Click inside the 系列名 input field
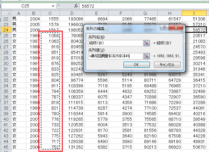Screen dimensions: 209x152 pyautogui.click(x=114, y=43)
